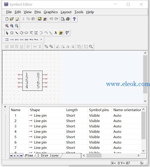
Task: Open the Pins menu
Action: tap(37, 12)
